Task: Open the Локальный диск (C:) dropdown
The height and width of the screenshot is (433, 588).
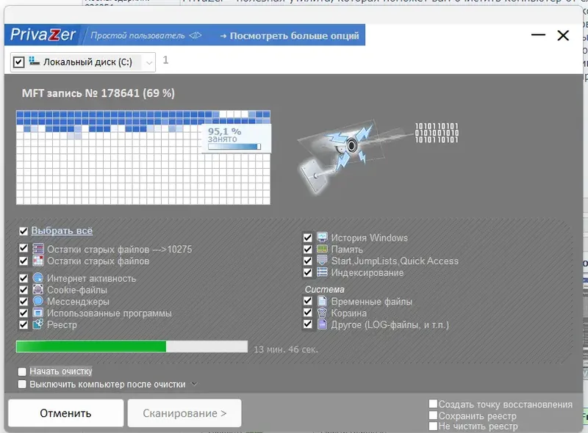Action: tap(148, 62)
